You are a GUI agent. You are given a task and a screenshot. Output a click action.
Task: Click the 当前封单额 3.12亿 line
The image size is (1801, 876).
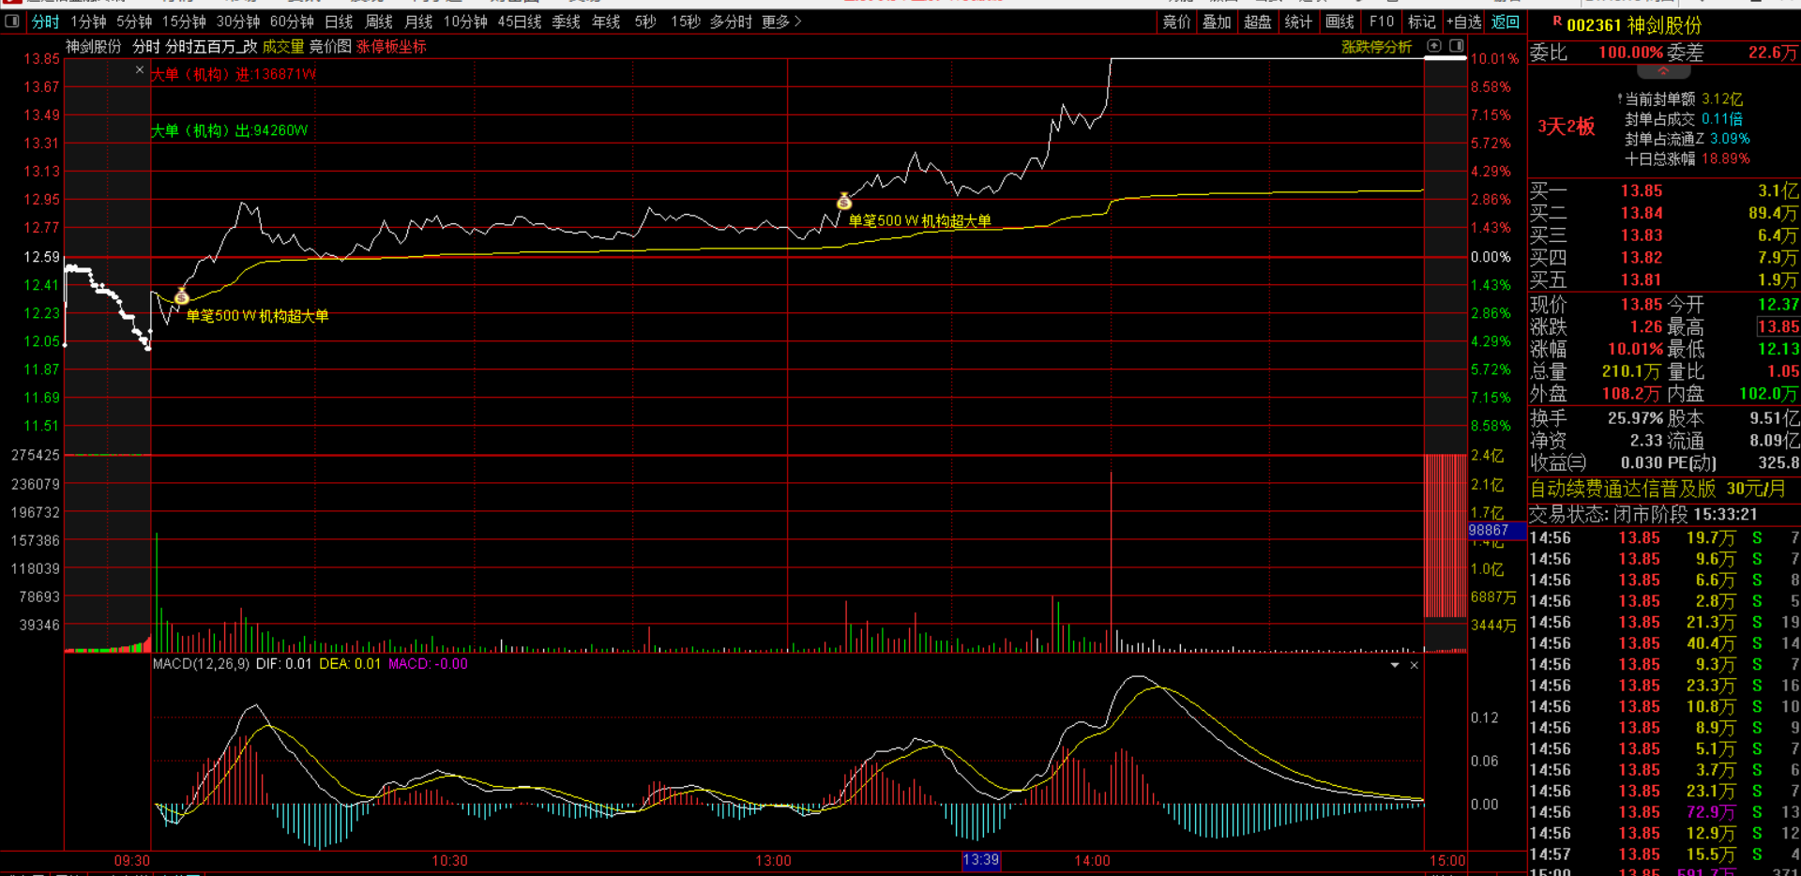click(x=1680, y=99)
